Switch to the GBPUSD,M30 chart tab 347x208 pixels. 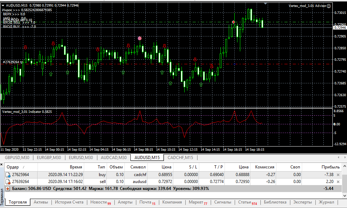point(17,158)
